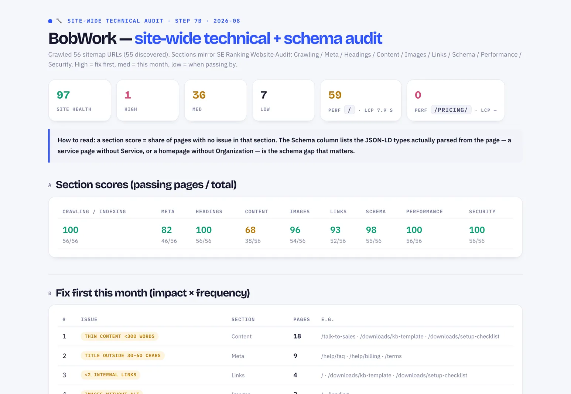
Task: Click the Pages column header in the fix table
Action: point(302,320)
